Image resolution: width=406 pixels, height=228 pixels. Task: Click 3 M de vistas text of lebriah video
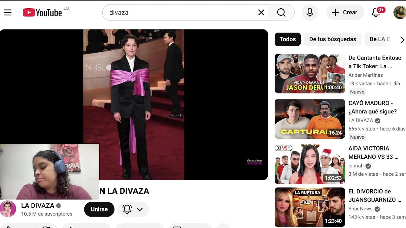[x=363, y=174]
